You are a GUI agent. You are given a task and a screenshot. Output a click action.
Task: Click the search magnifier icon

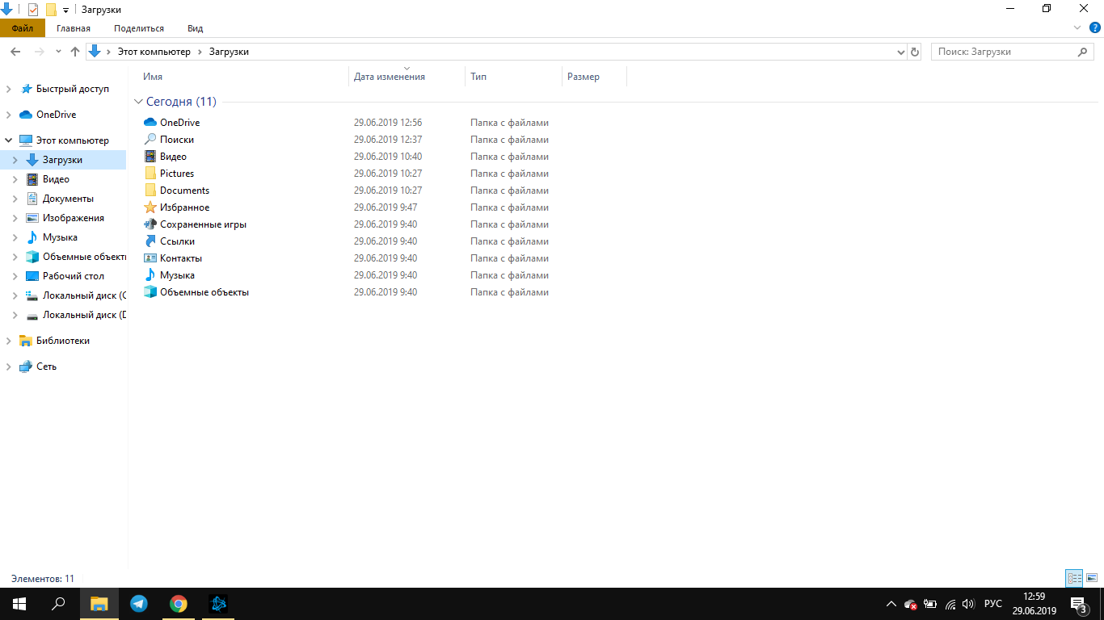(1084, 52)
